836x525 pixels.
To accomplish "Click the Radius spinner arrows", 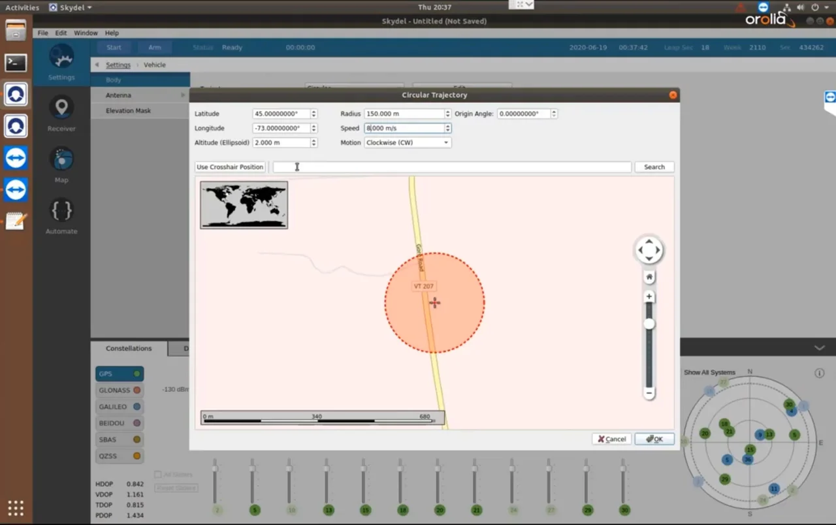I will (x=447, y=114).
